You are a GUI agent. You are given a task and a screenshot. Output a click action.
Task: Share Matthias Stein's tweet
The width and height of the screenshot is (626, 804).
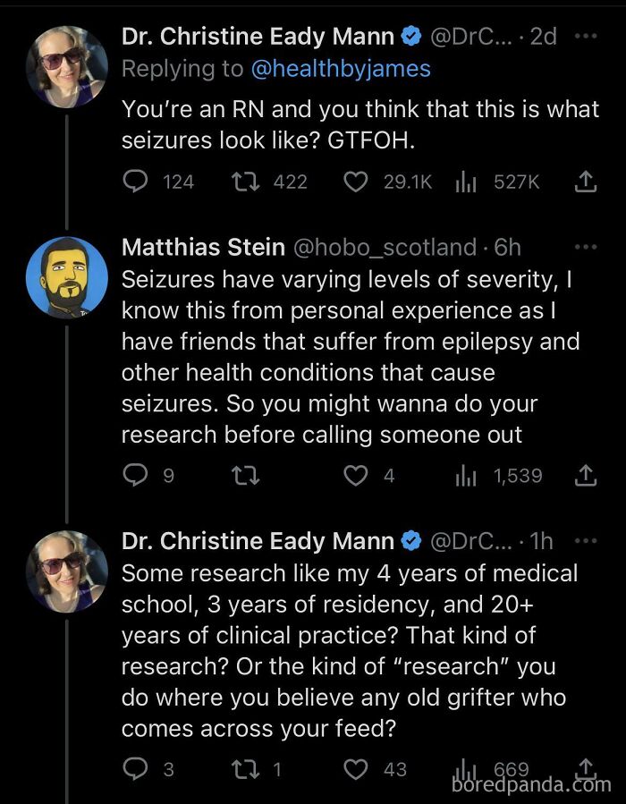coord(584,476)
